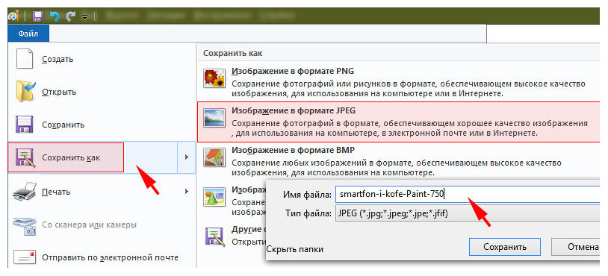Click the Сохранить как floppy-with-pencil icon
Image resolution: width=608 pixels, height=276 pixels.
click(25, 157)
